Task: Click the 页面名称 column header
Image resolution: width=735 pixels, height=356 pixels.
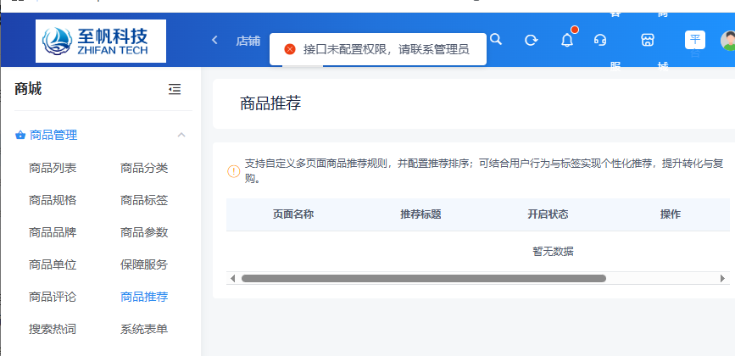Action: [293, 214]
